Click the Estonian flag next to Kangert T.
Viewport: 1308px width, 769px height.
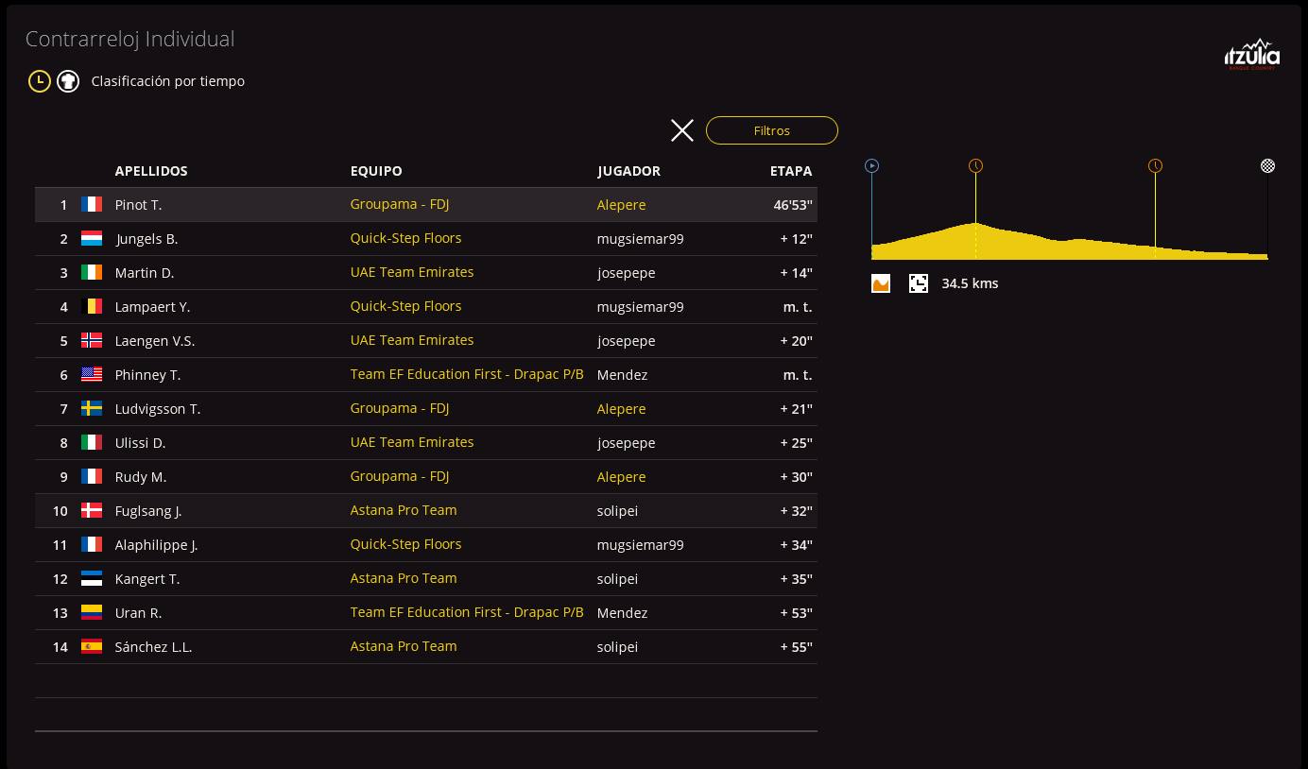tap(92, 578)
